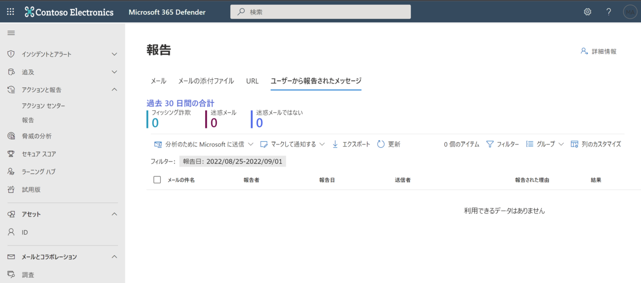Open the グループ dropdown arrow
The height and width of the screenshot is (283, 641).
click(561, 144)
